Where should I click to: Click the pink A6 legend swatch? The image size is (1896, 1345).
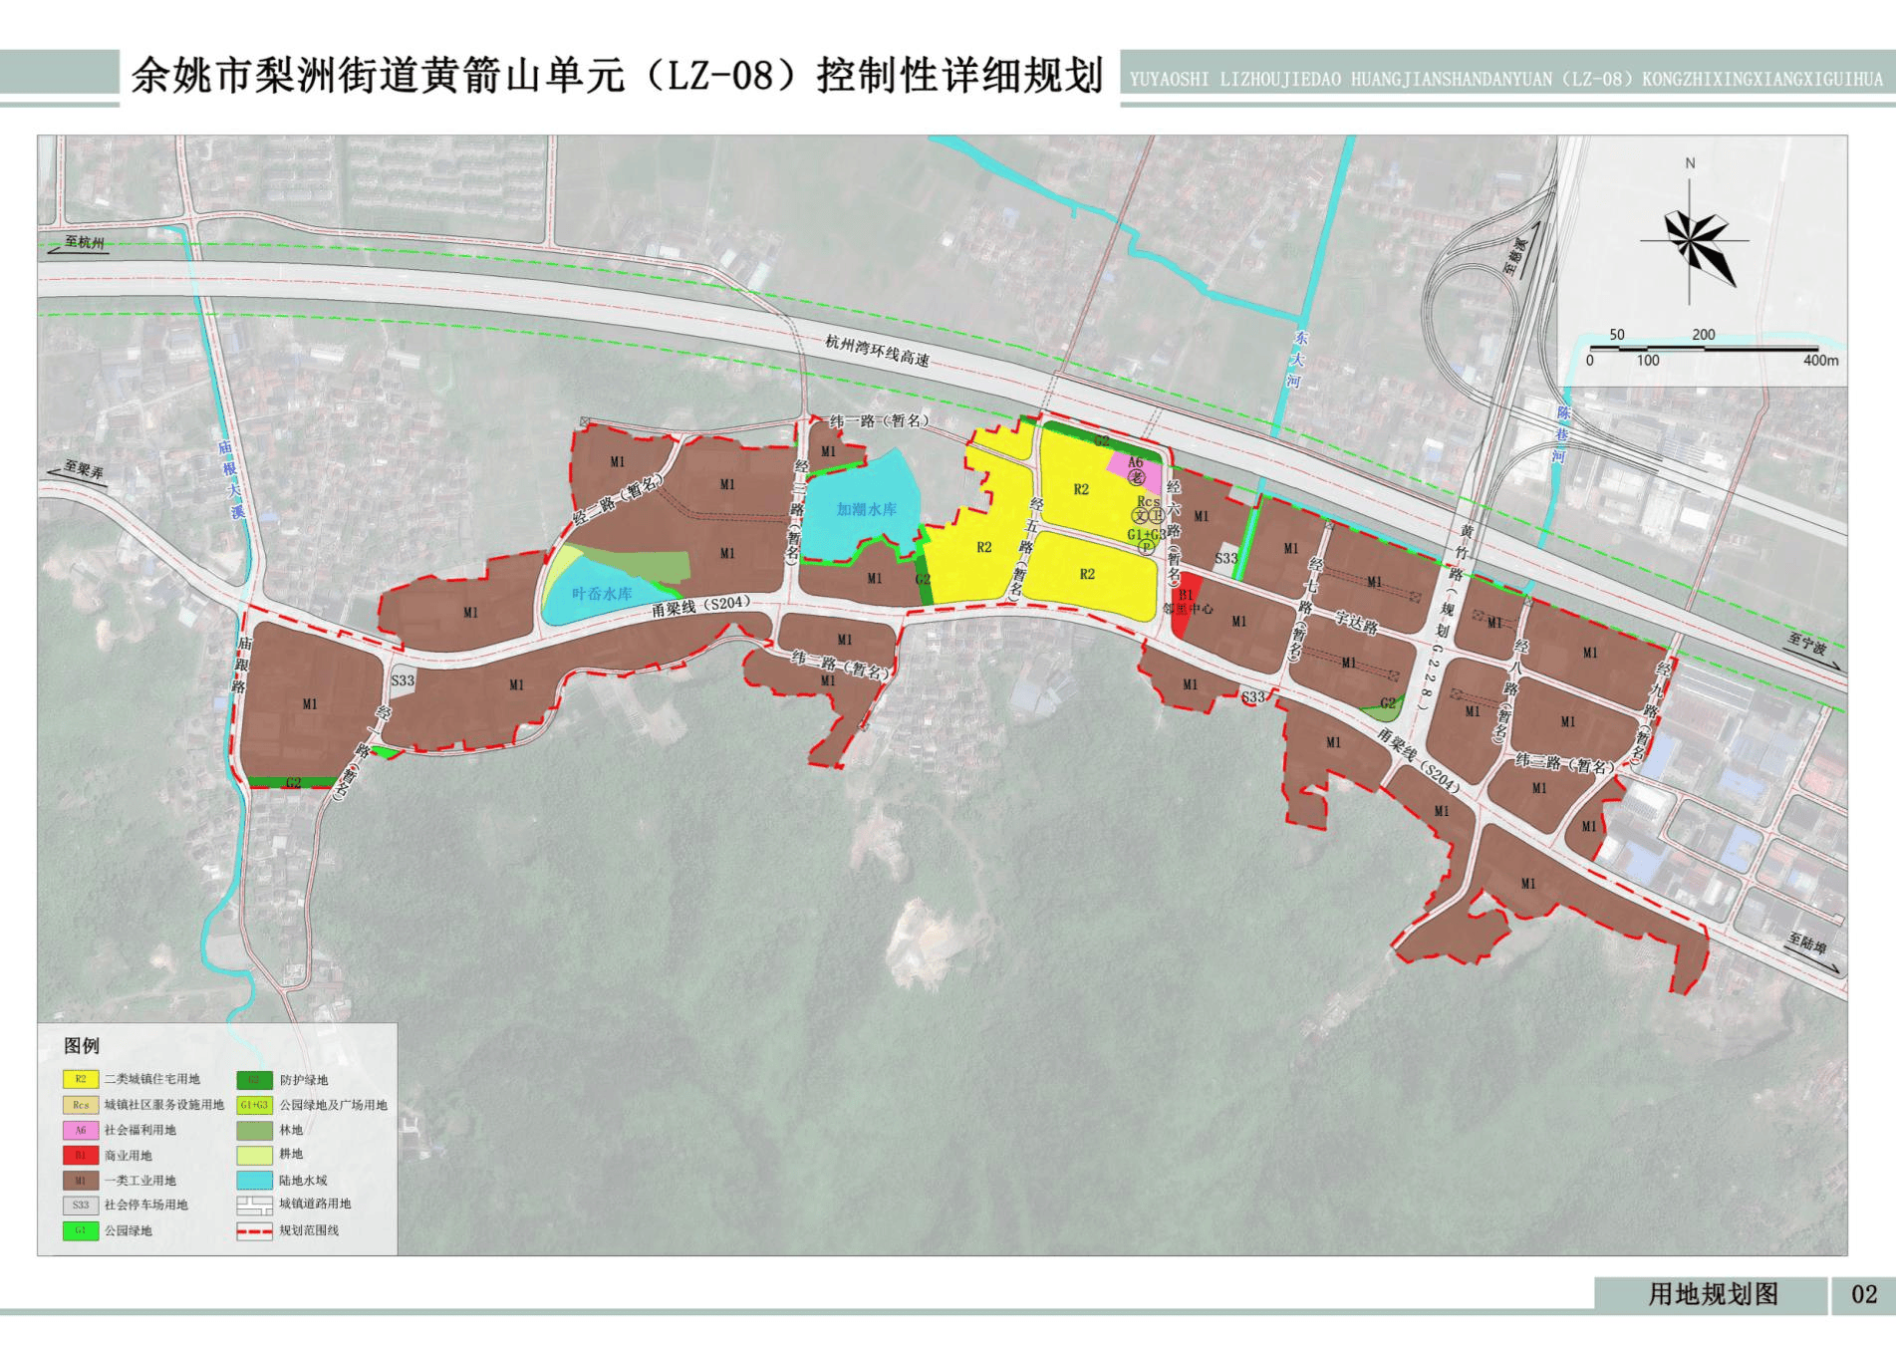[x=81, y=1130]
